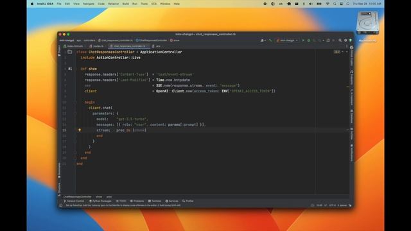Click controllers in the navigation bar

pos(89,40)
